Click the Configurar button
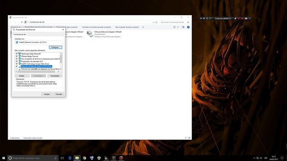 click(56, 47)
